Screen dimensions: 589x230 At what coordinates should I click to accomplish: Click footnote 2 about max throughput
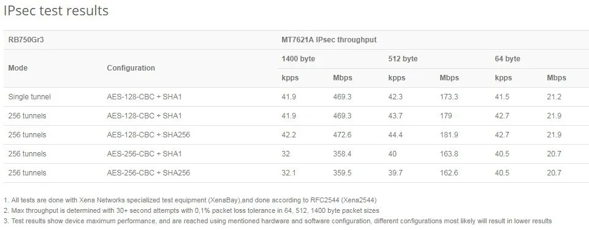pos(191,210)
